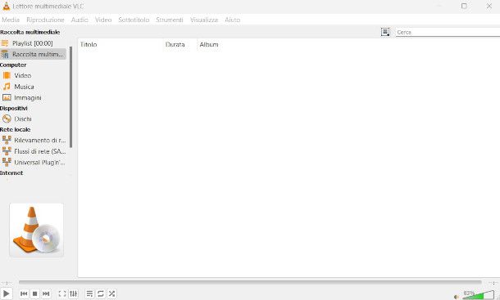This screenshot has width=500, height=300.
Task: Click the Cerca search field
Action: tap(448, 32)
